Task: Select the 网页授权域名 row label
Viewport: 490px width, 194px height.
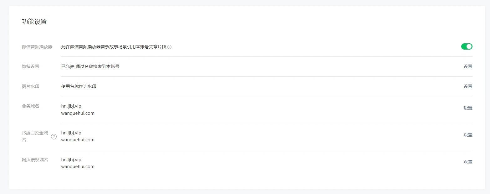Action: pos(35,160)
